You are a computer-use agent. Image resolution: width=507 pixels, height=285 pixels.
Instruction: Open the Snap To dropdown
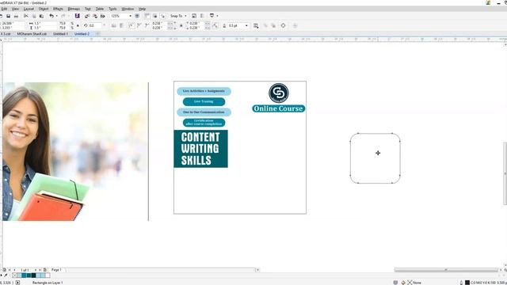click(178, 16)
